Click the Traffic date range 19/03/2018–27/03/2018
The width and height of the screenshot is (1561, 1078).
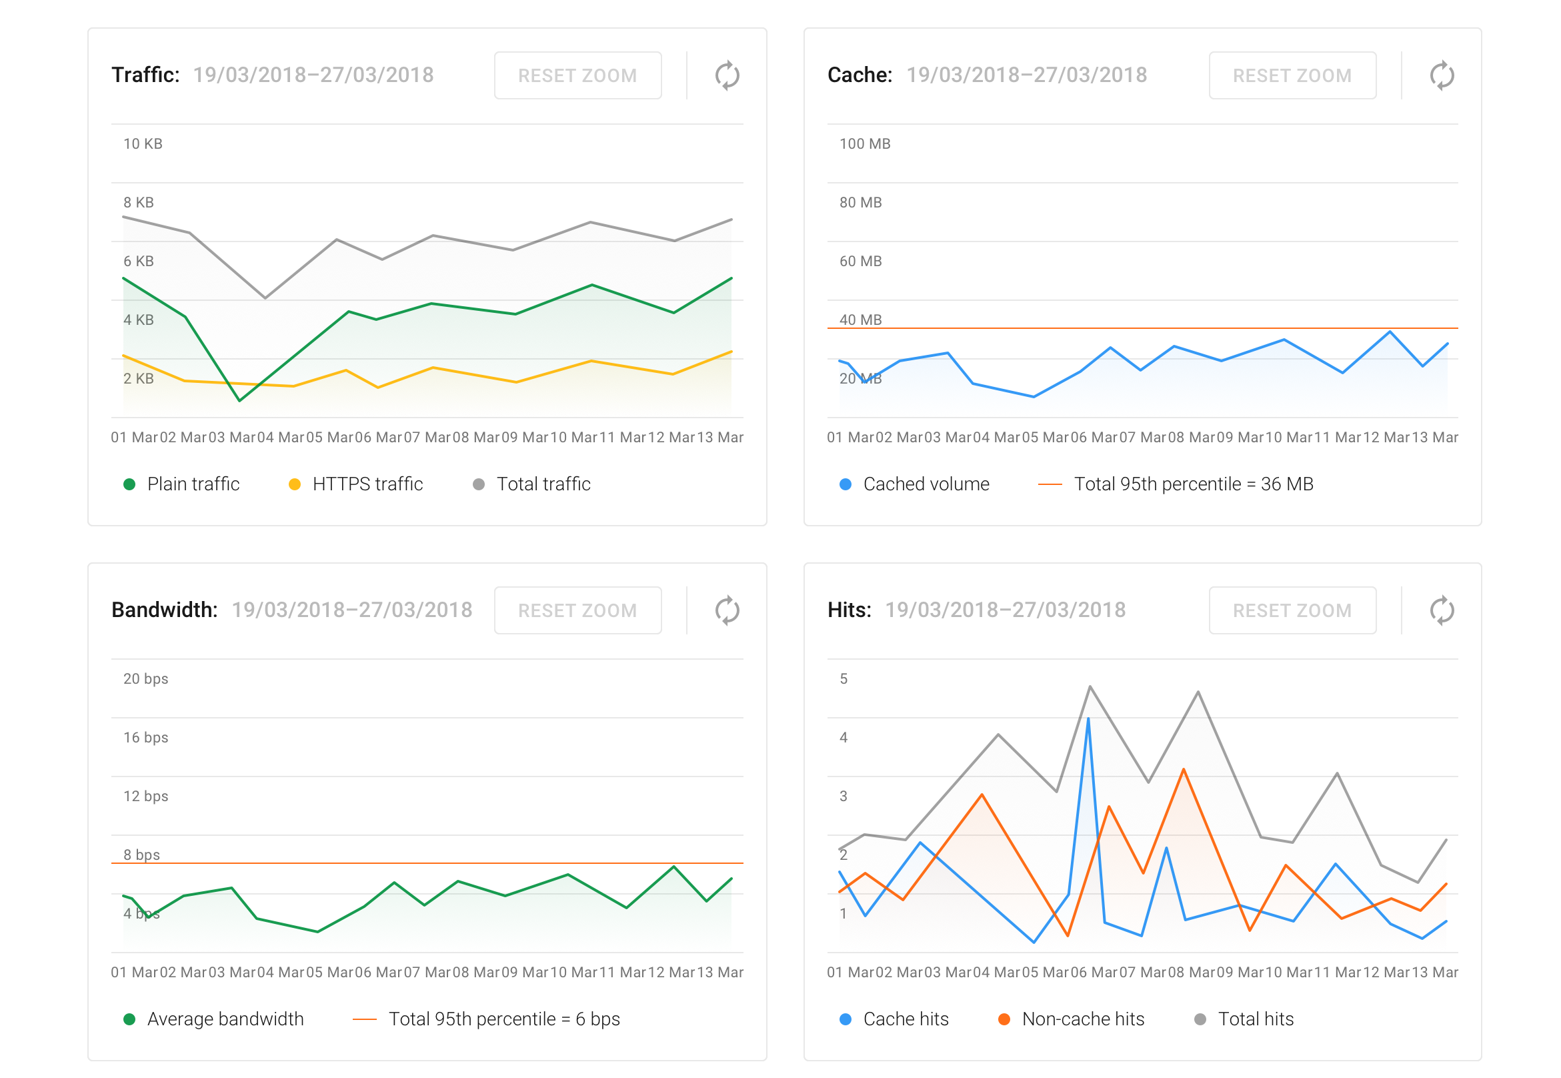pos(313,75)
